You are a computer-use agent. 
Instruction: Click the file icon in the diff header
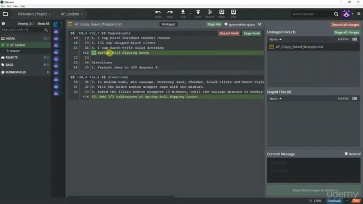(x=70, y=24)
